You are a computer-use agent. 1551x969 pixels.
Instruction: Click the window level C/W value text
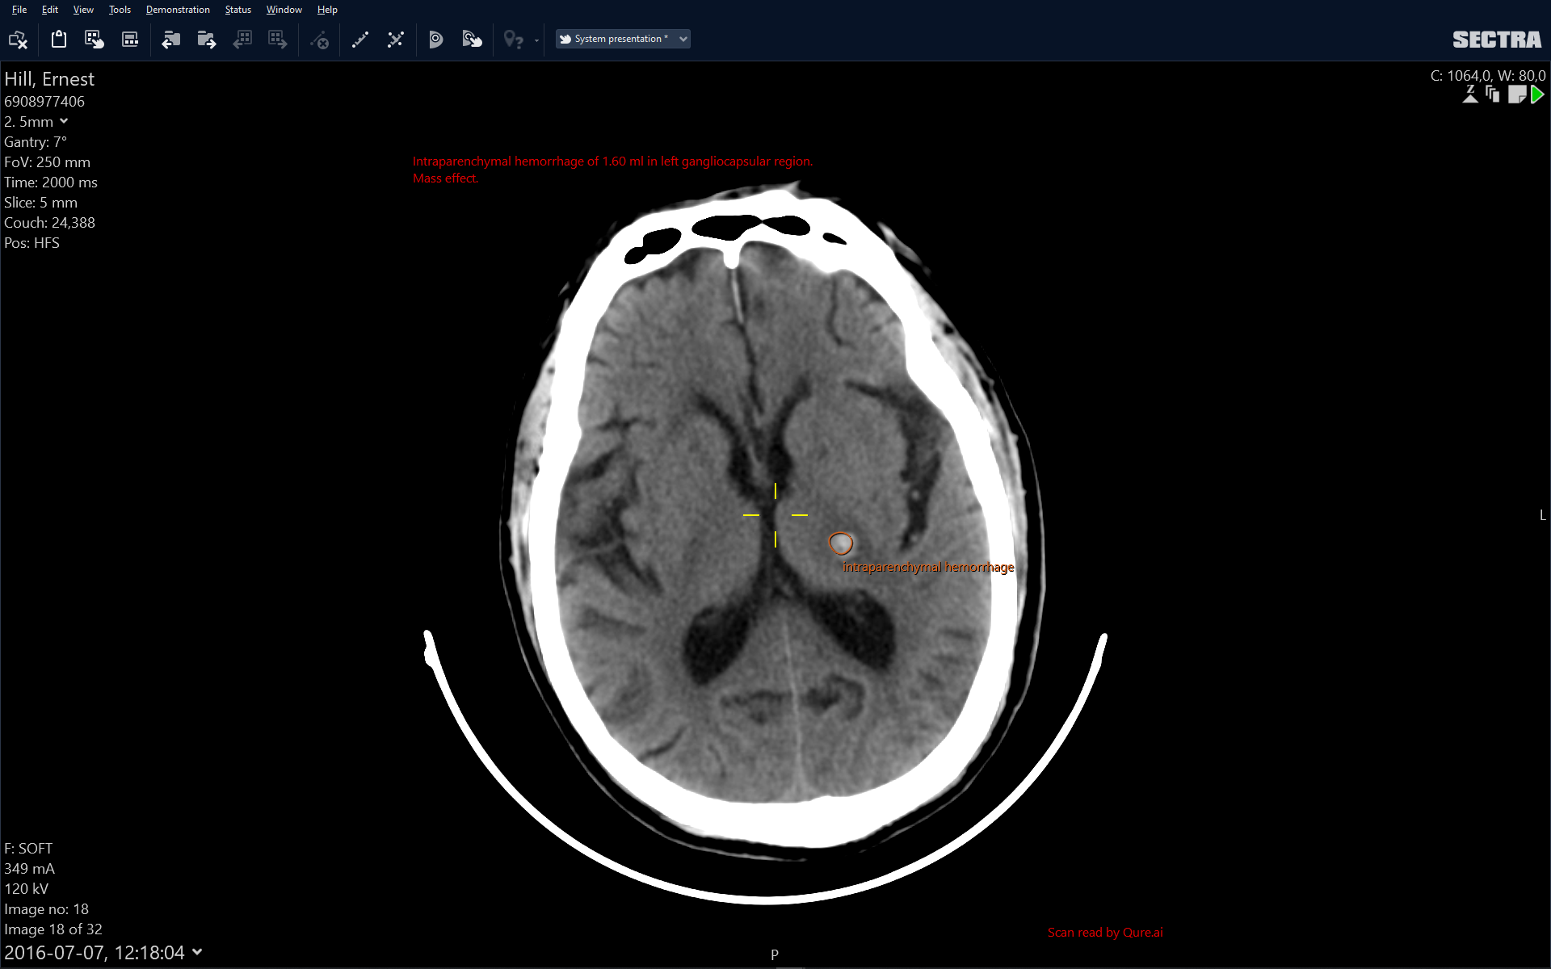1487,75
